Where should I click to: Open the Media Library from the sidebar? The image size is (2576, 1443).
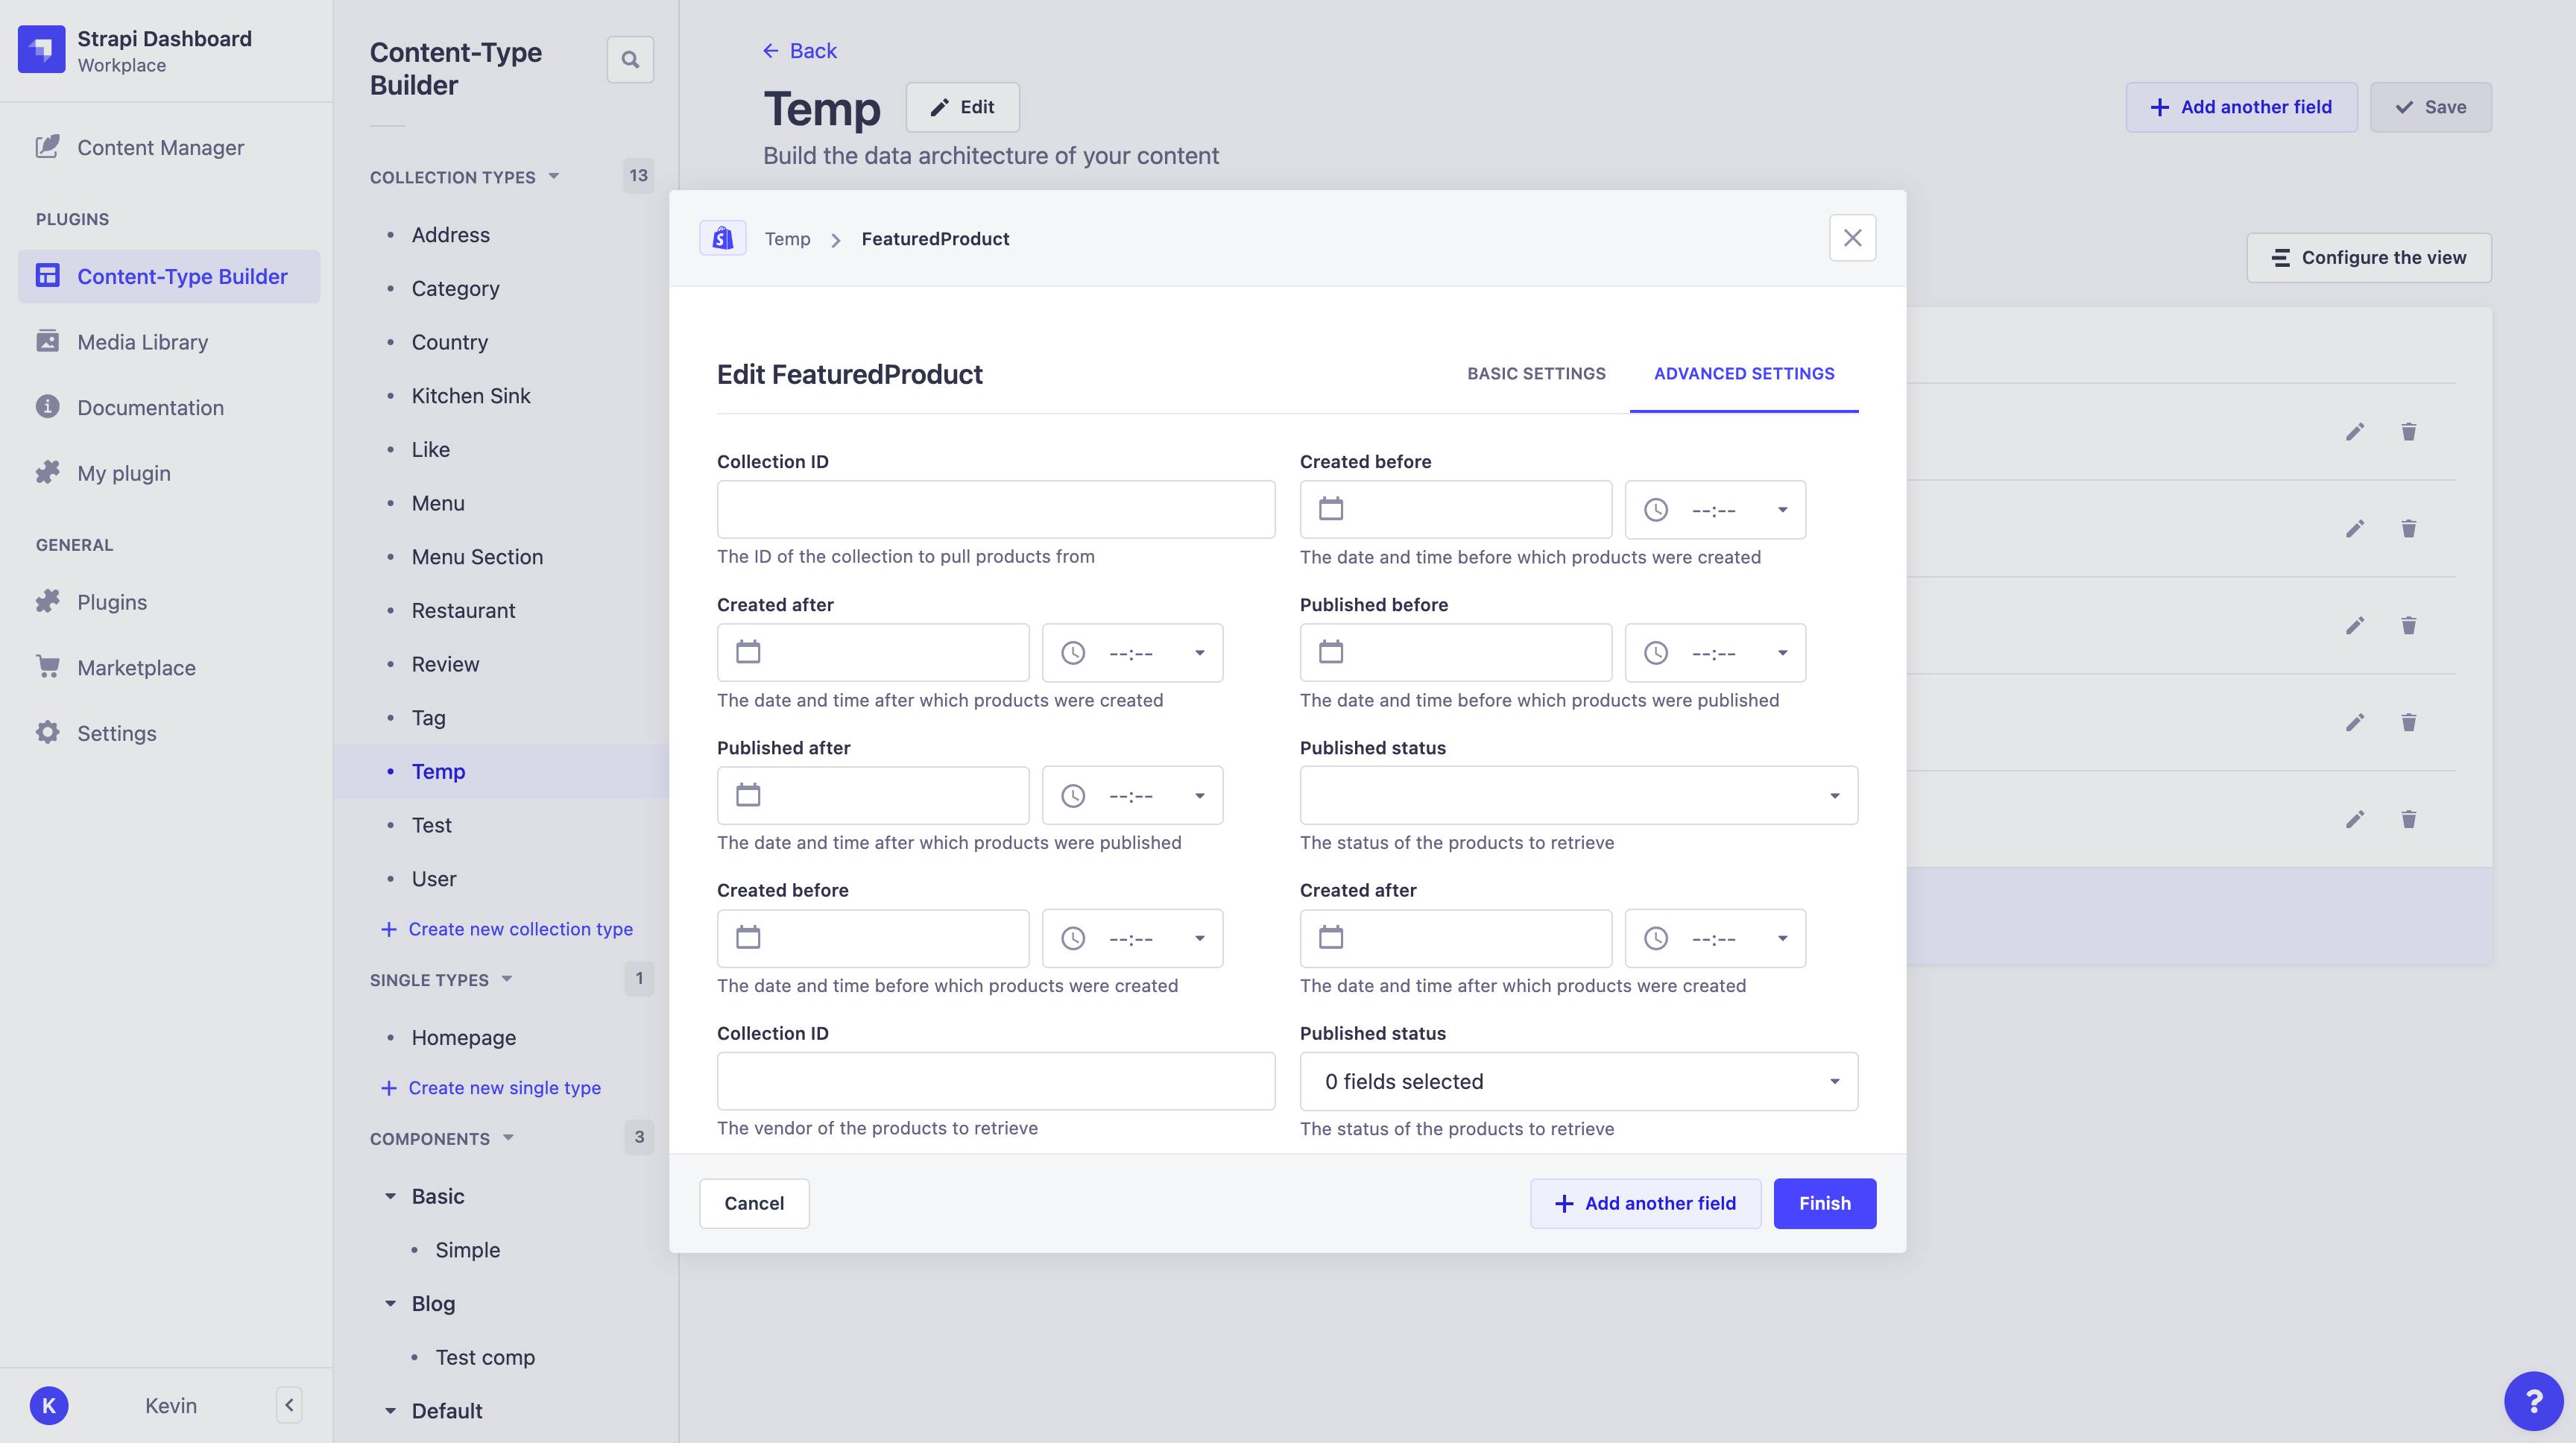click(x=142, y=341)
